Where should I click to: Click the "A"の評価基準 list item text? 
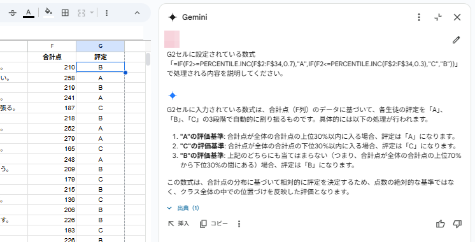(x=318, y=136)
